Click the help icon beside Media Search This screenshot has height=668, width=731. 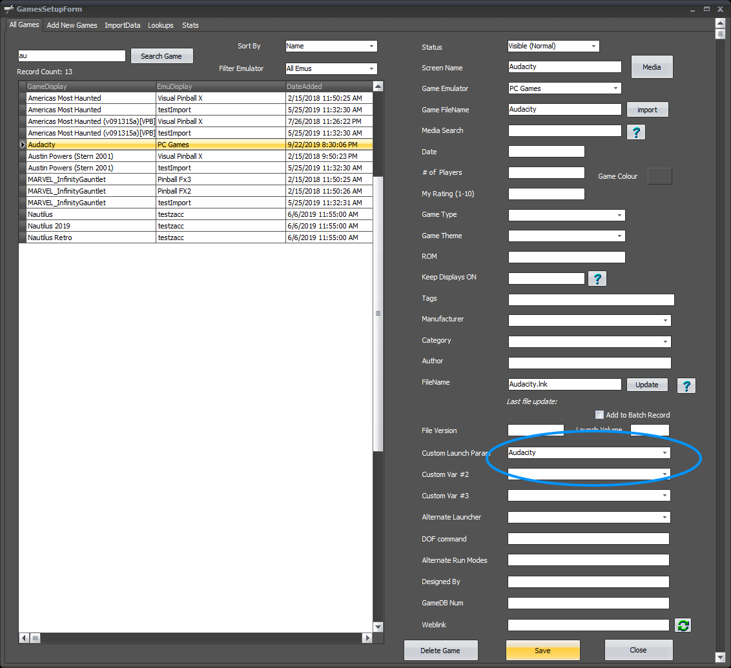[636, 132]
